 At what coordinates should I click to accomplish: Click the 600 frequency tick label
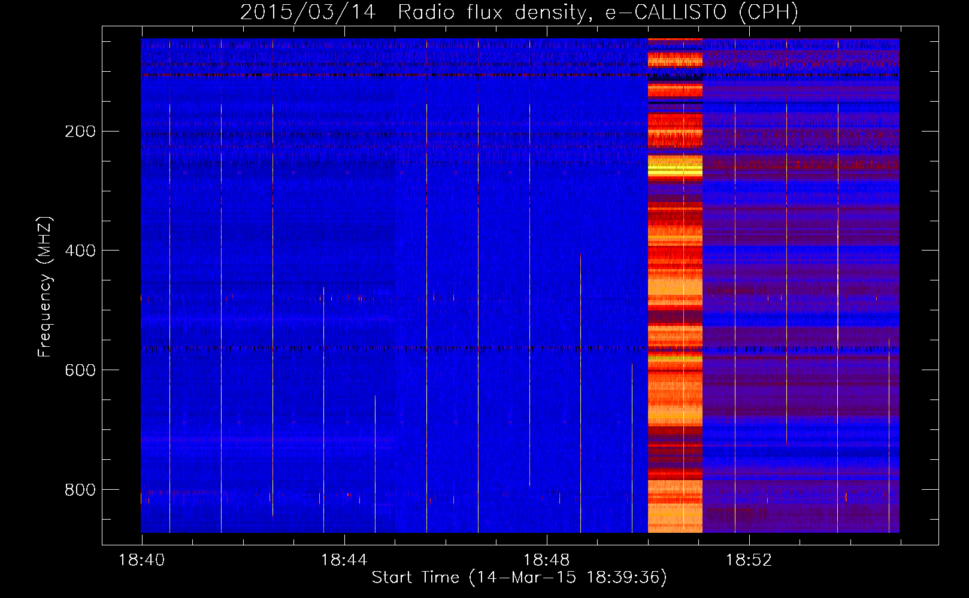click(x=80, y=370)
